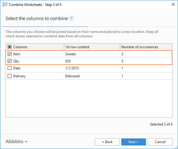
Task: Select the 1/1/2015 date cell
Action: [72, 68]
